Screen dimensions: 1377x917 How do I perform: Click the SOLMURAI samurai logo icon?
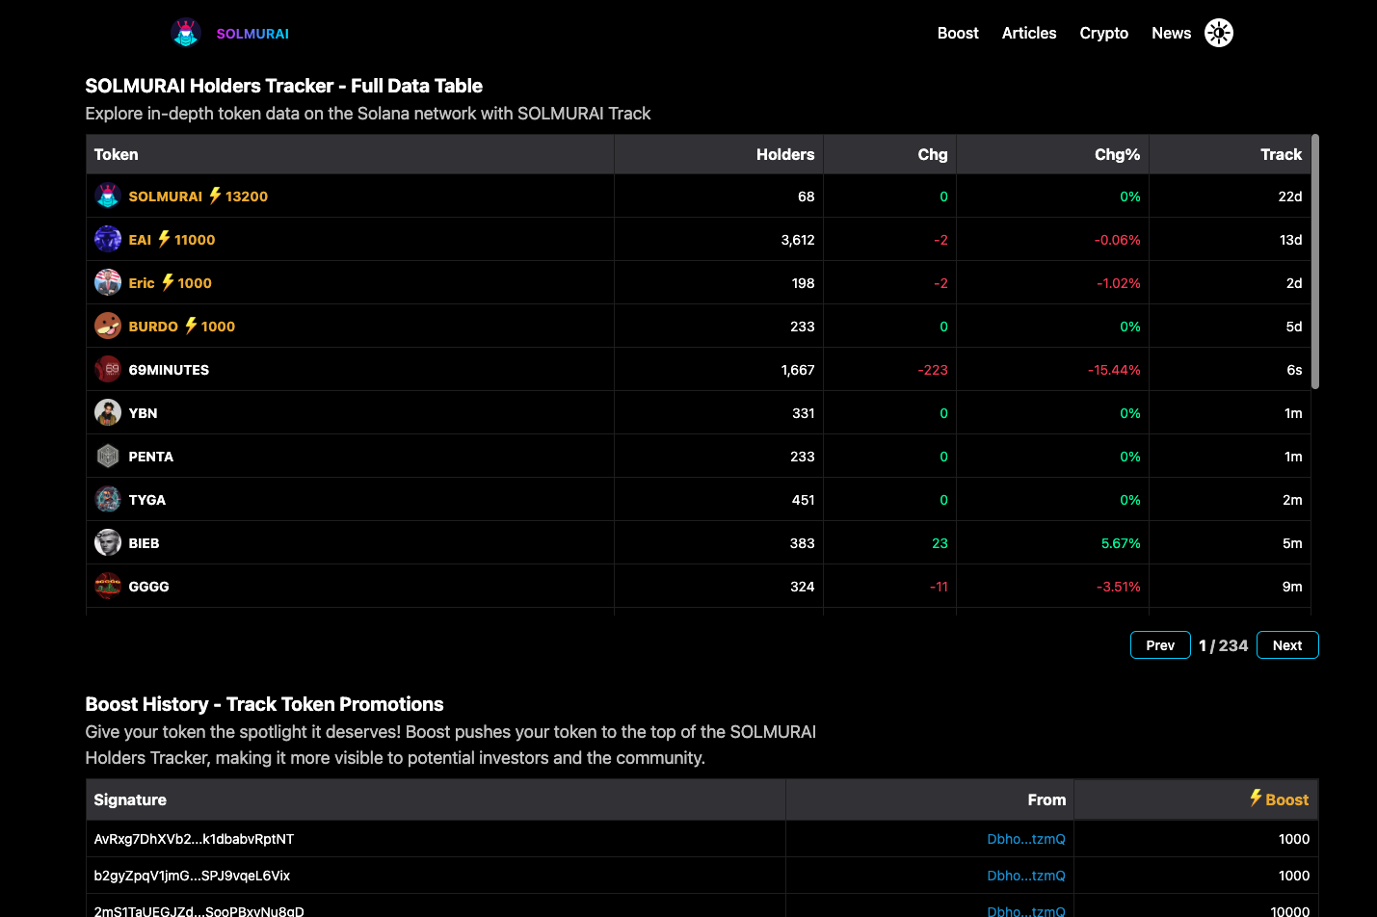tap(185, 33)
